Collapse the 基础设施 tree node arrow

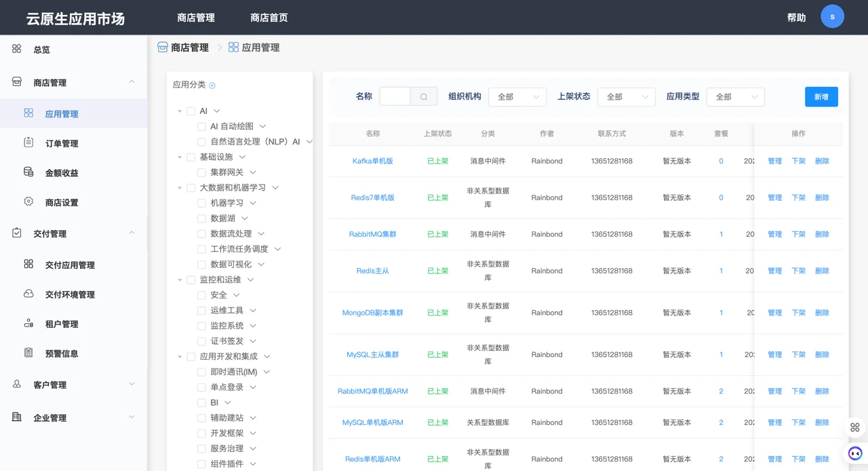click(x=180, y=157)
